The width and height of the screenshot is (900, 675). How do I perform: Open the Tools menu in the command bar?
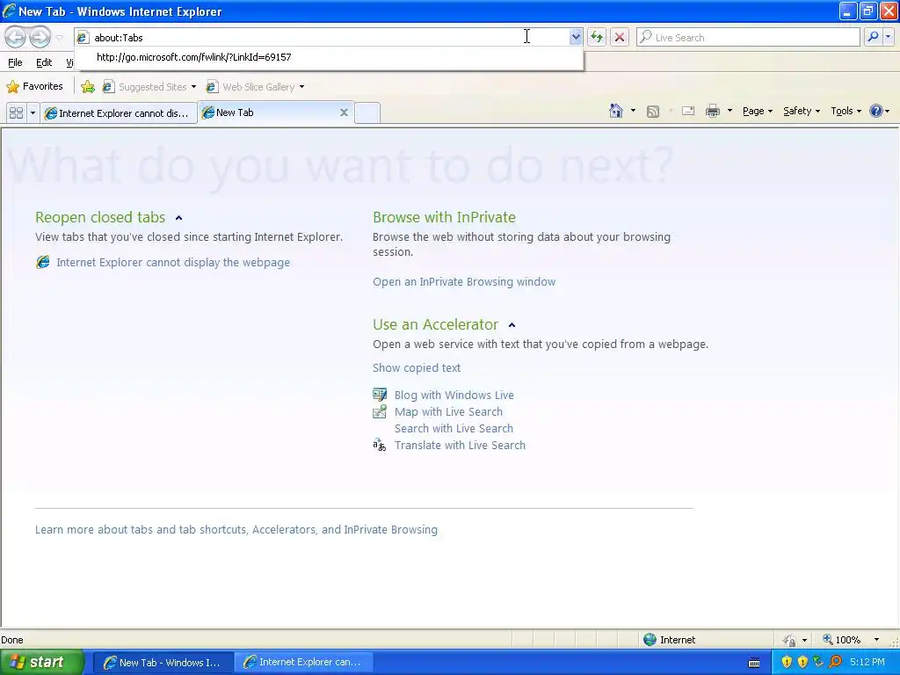[x=846, y=111]
